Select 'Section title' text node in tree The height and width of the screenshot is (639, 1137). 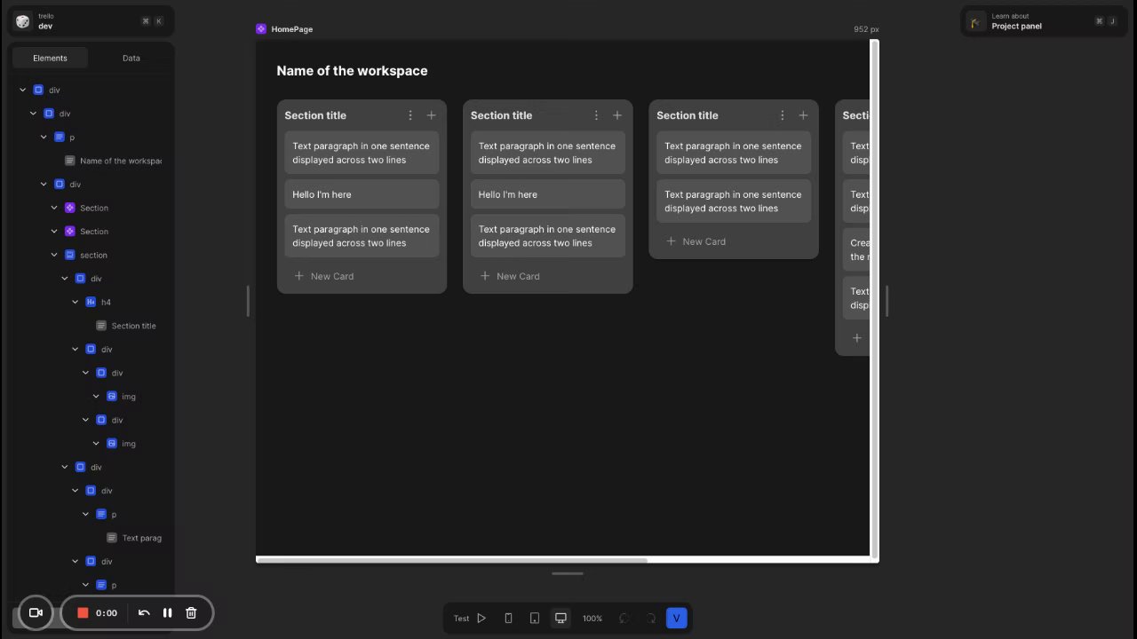133,326
